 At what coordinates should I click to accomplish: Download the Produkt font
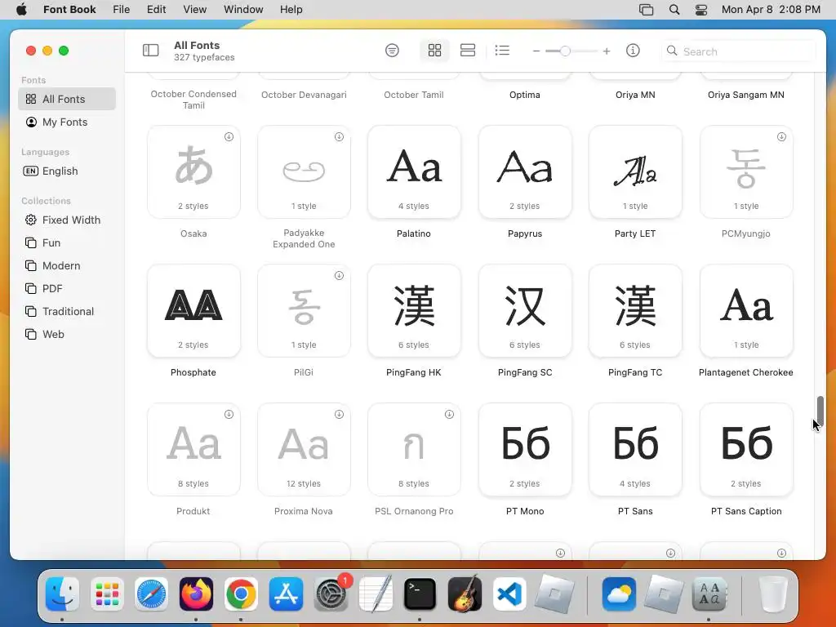point(229,414)
